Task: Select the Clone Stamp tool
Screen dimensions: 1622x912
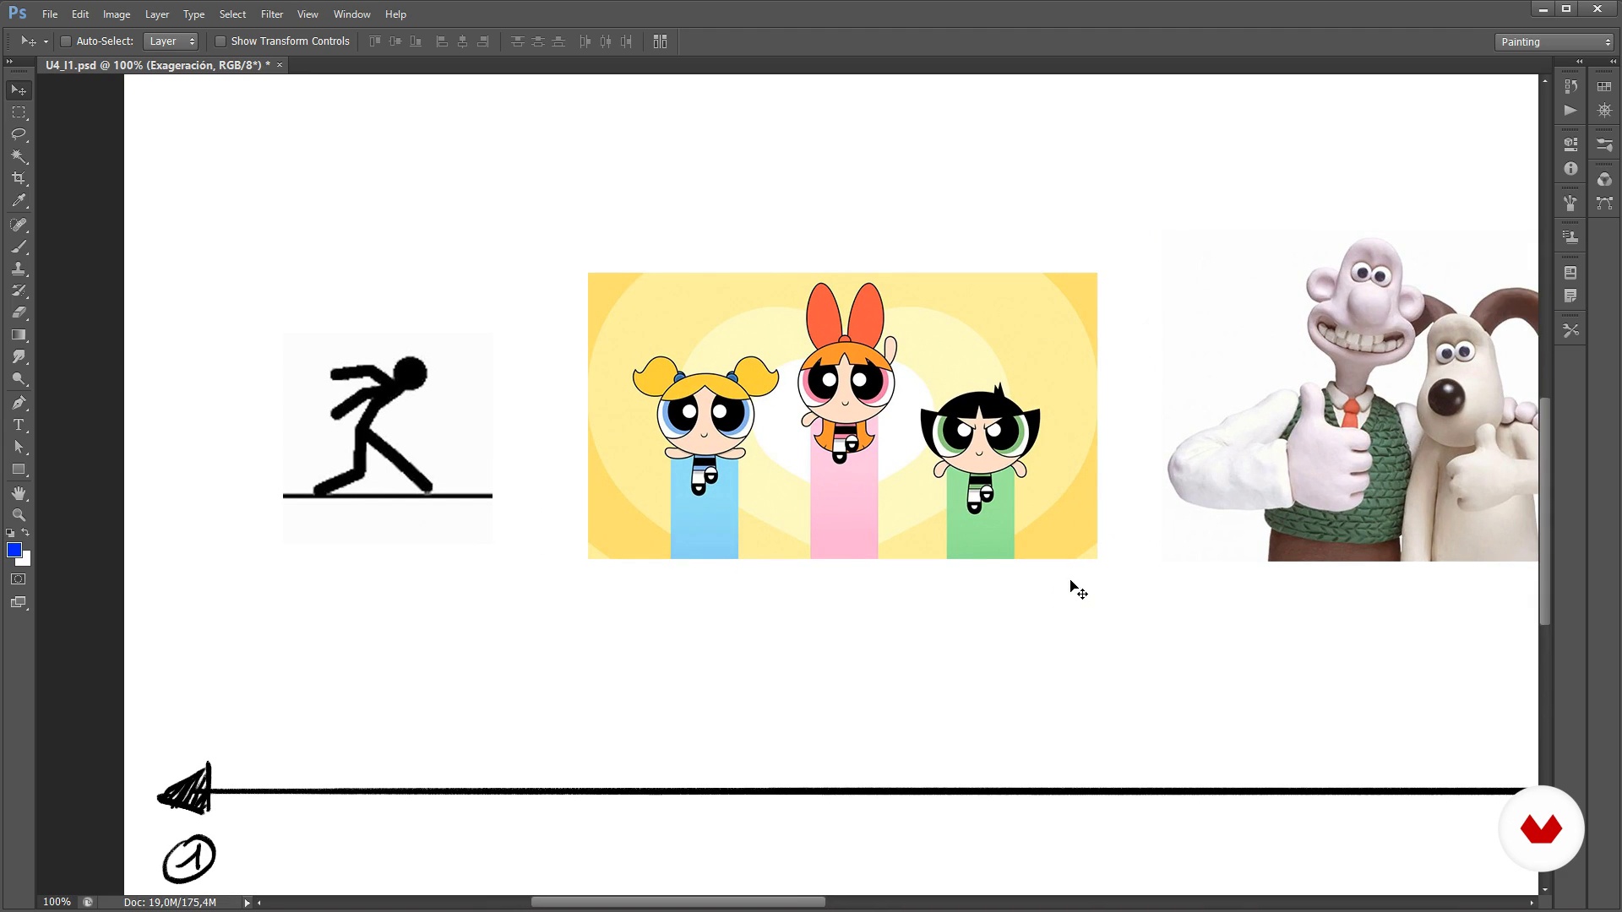Action: (19, 269)
